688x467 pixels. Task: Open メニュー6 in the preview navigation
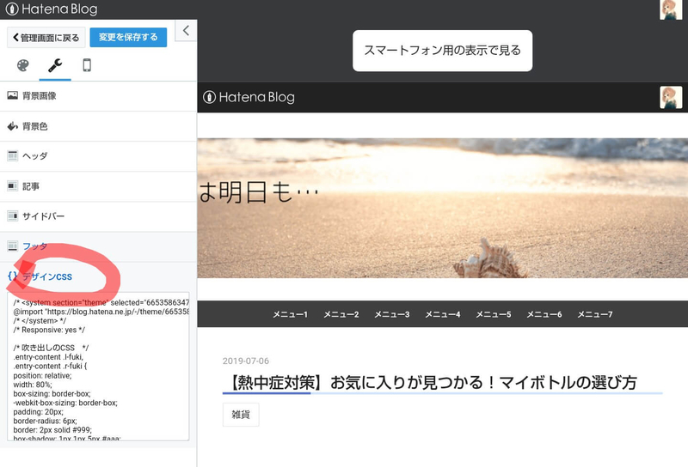[544, 314]
